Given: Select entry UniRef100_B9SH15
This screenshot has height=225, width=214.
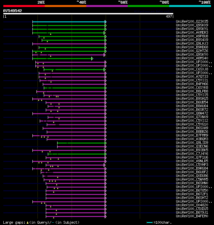Looking at the screenshot, I should click(192, 99).
